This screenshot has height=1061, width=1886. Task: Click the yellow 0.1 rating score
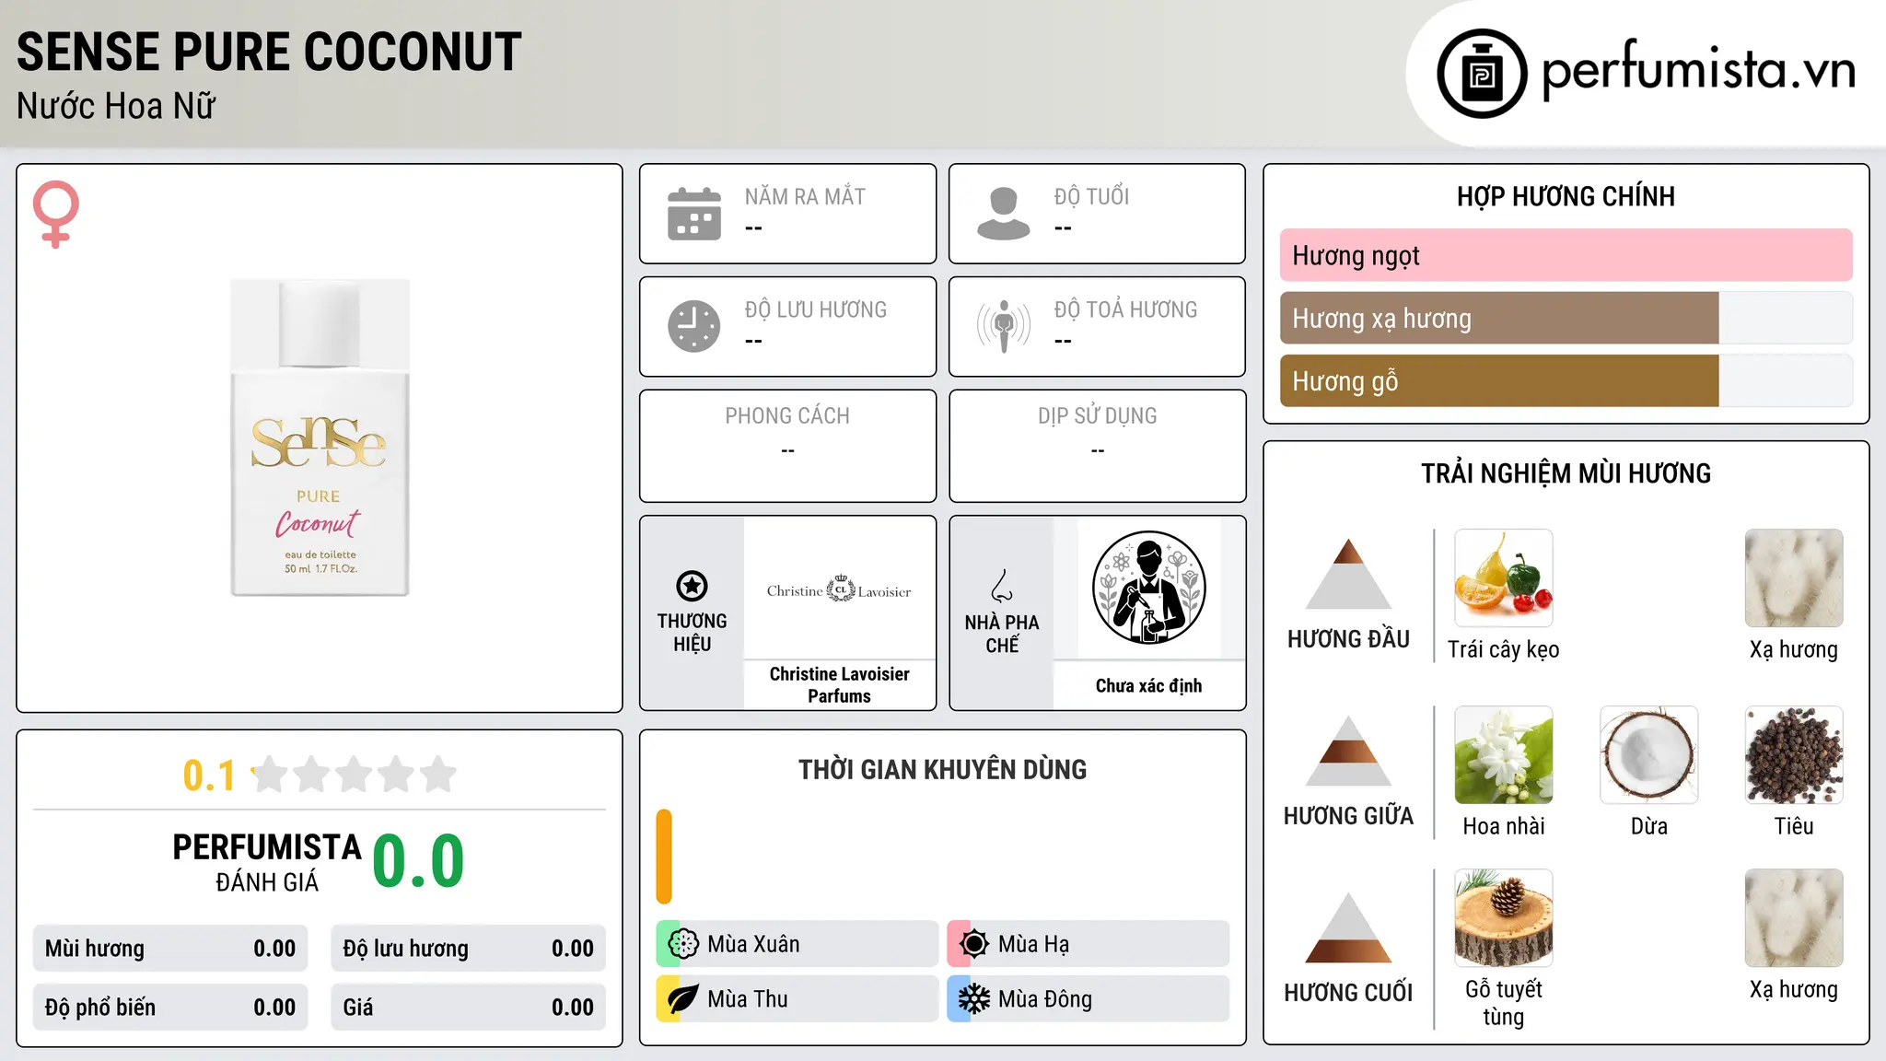click(209, 775)
